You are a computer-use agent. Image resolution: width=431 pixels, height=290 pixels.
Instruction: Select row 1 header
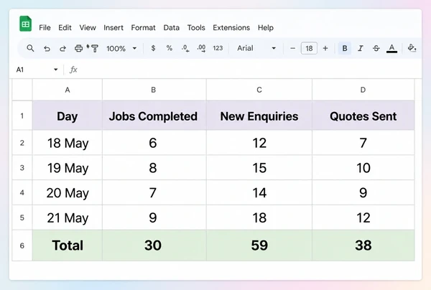click(x=22, y=116)
